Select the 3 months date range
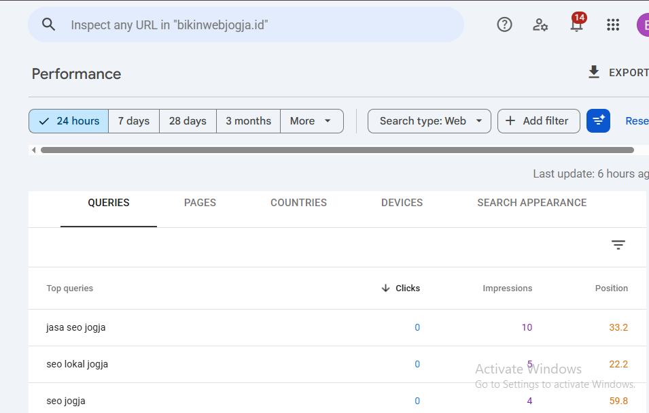 click(x=248, y=121)
